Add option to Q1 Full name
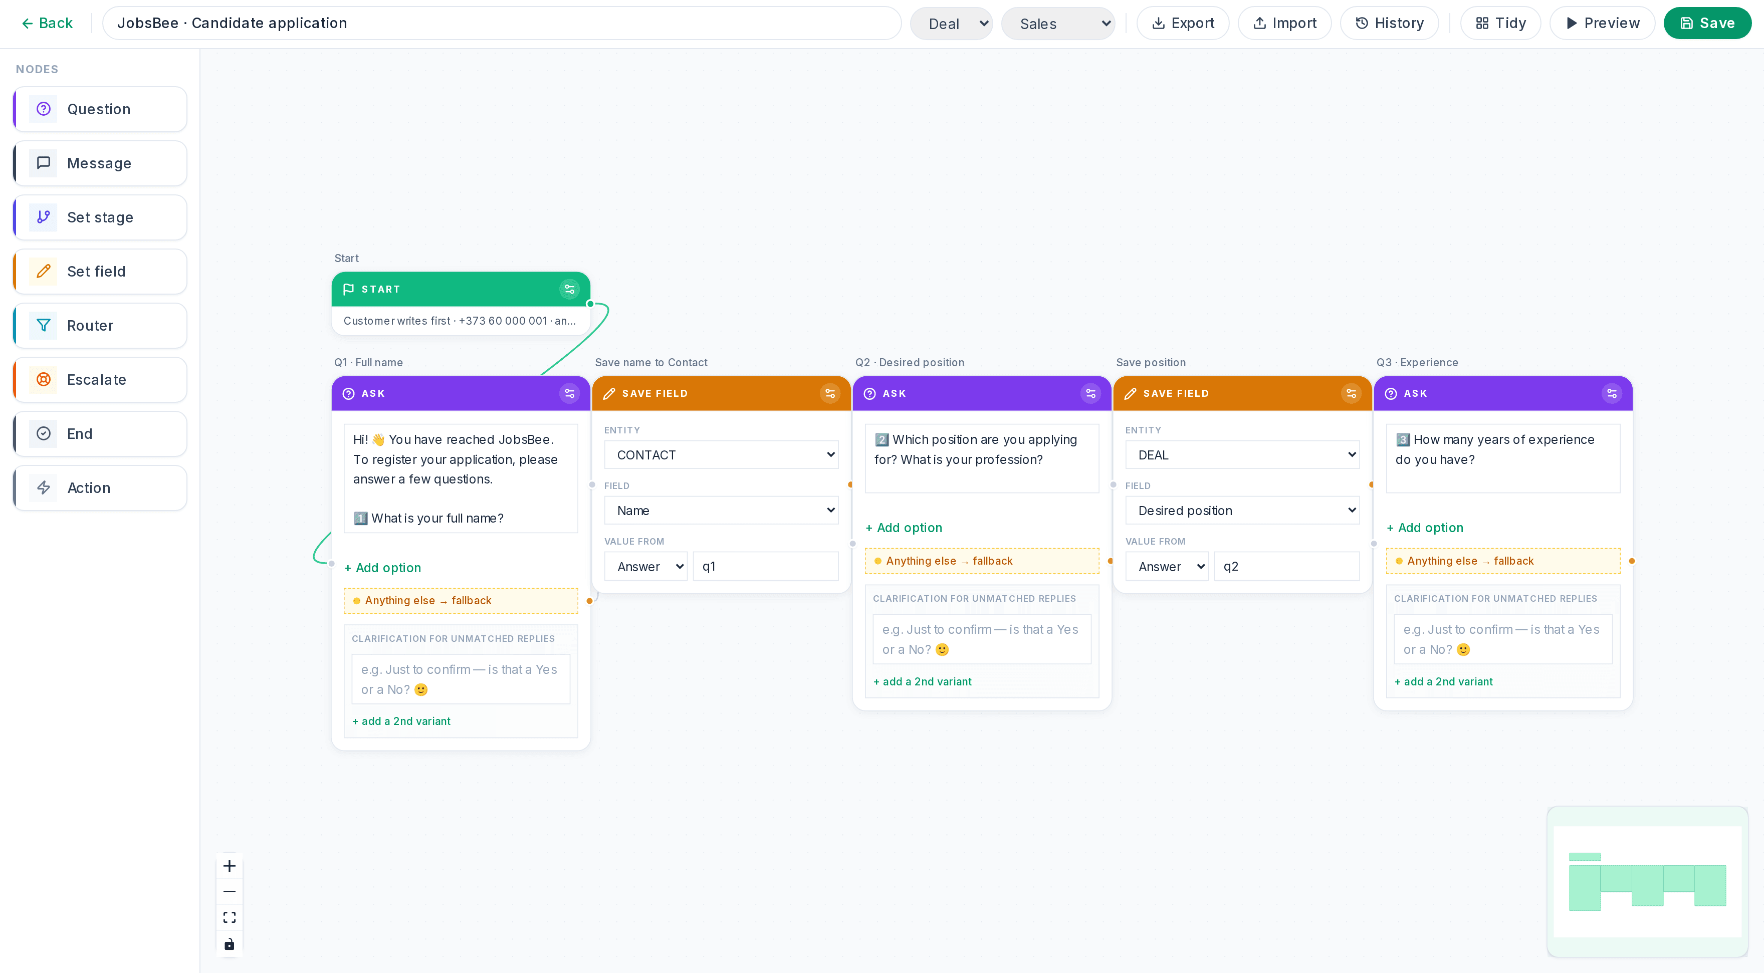 [x=382, y=568]
